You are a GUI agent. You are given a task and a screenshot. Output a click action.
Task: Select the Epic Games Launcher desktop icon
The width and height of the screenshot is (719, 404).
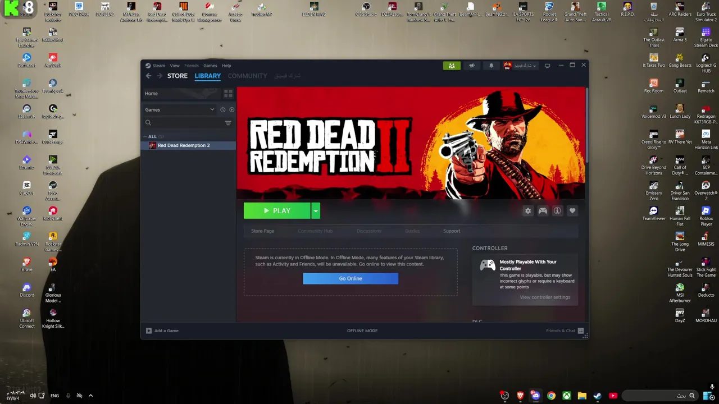(26, 38)
